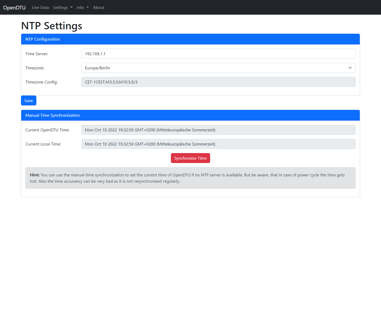Click the Hint message box

[190, 178]
